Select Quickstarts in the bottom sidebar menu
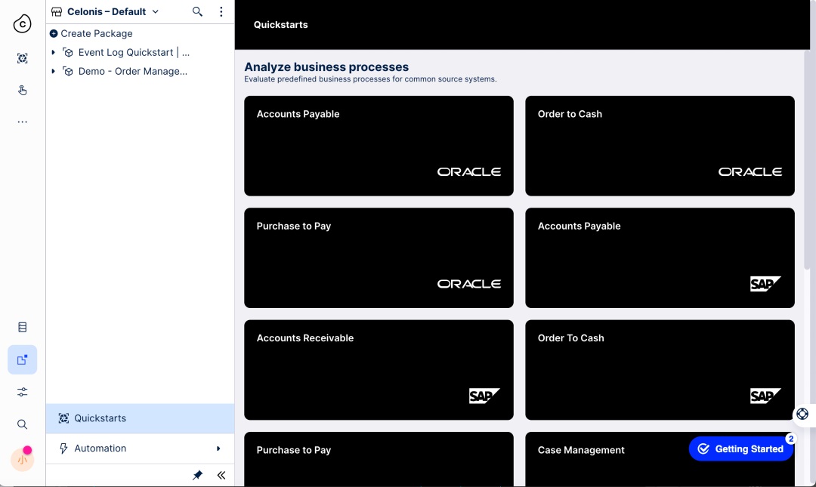816x487 pixels. (140, 418)
